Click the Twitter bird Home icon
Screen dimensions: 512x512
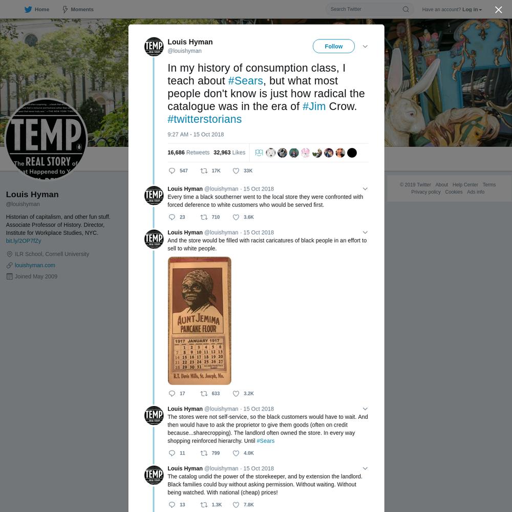click(x=28, y=9)
